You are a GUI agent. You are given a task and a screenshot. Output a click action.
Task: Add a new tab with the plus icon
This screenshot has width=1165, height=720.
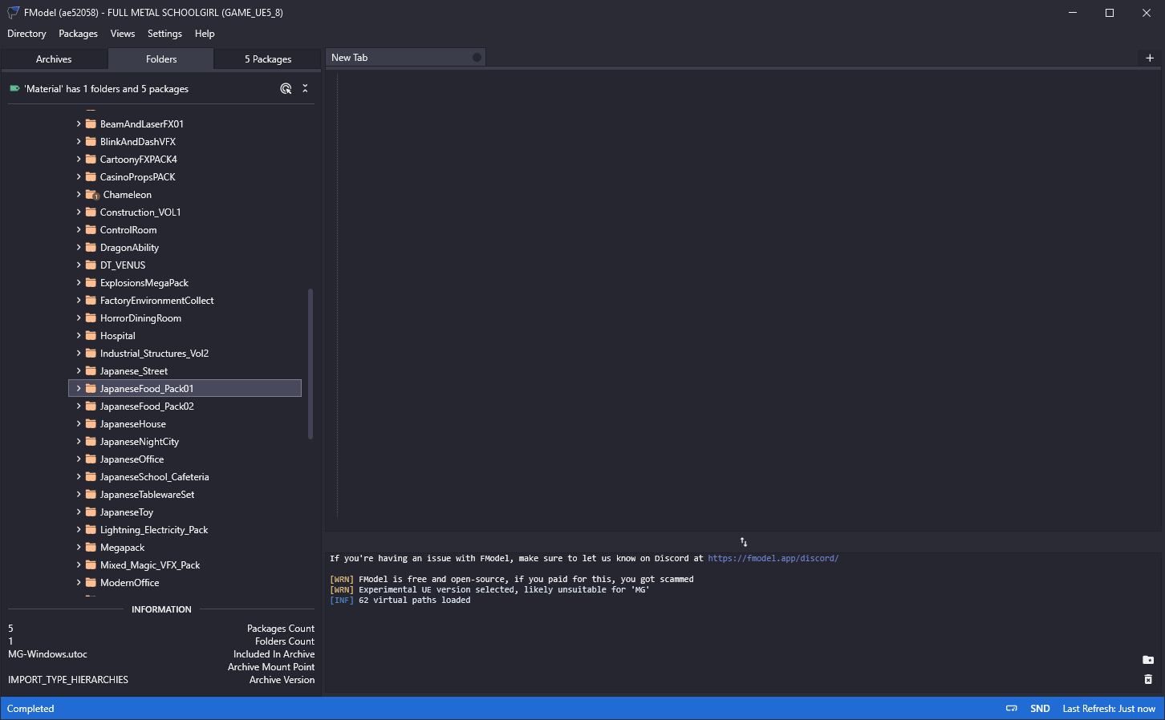(1150, 58)
